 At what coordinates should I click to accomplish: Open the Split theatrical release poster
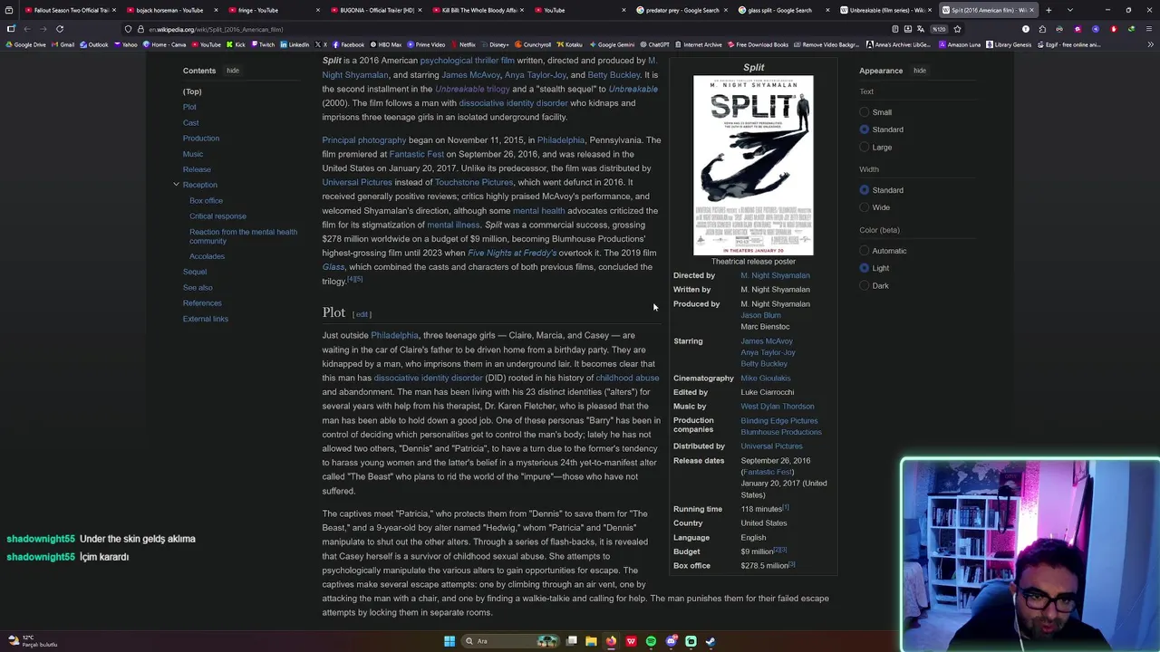pos(753,165)
